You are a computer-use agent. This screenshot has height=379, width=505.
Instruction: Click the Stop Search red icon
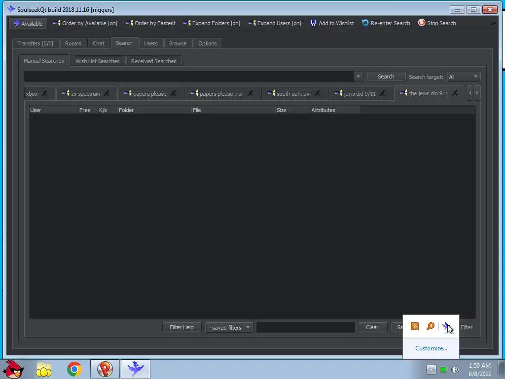click(422, 23)
